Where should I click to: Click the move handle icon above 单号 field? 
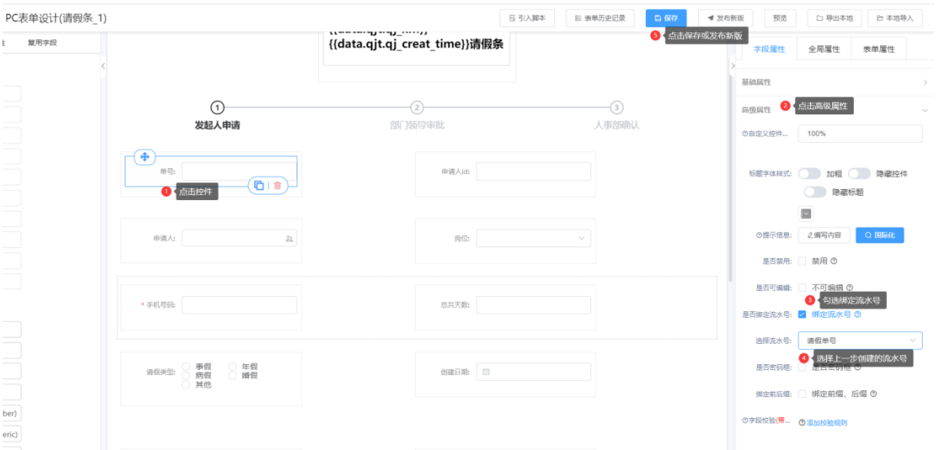(145, 157)
